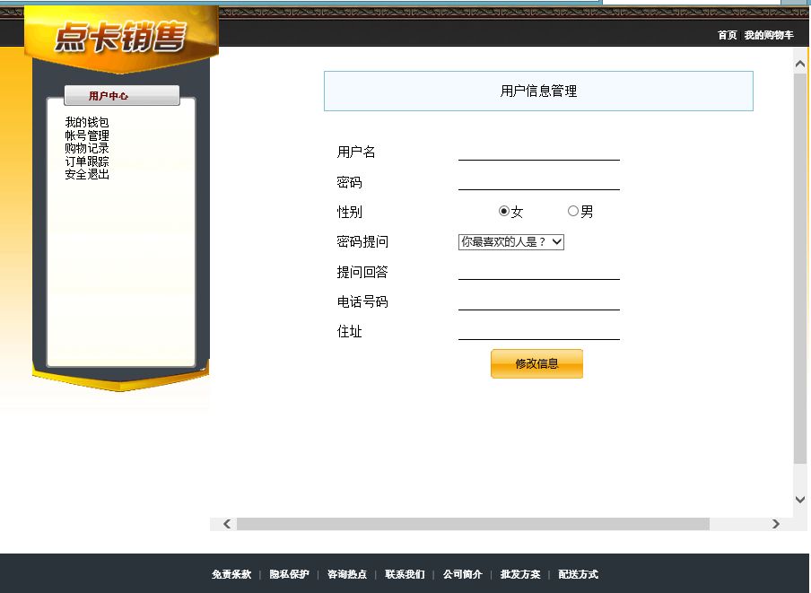
Task: Click the horizontal scrollbar left arrow
Action: (227, 524)
